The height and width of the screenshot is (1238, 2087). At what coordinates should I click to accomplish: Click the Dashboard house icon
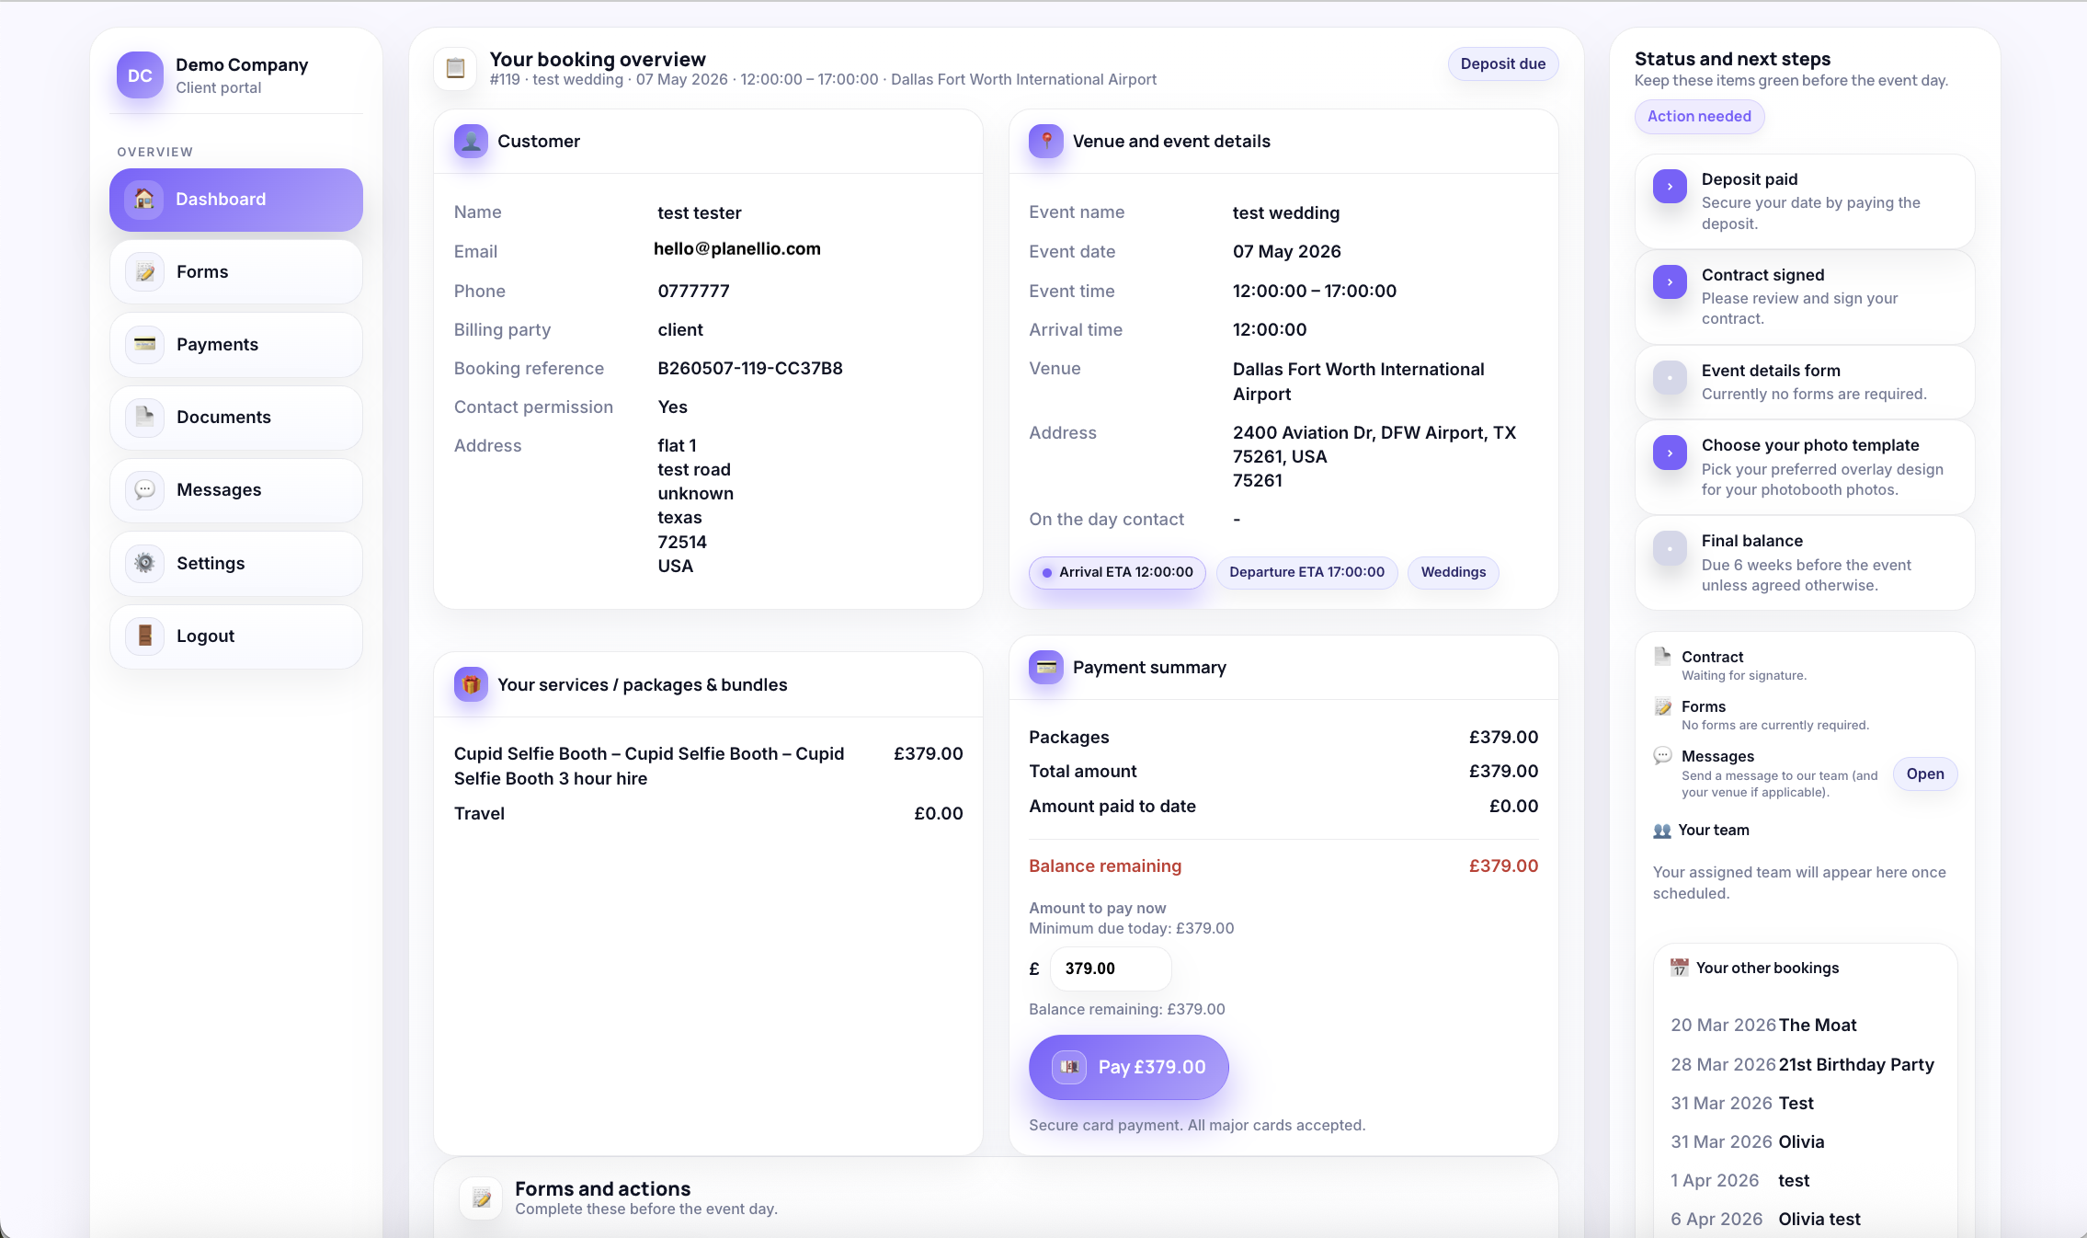pyautogui.click(x=144, y=200)
